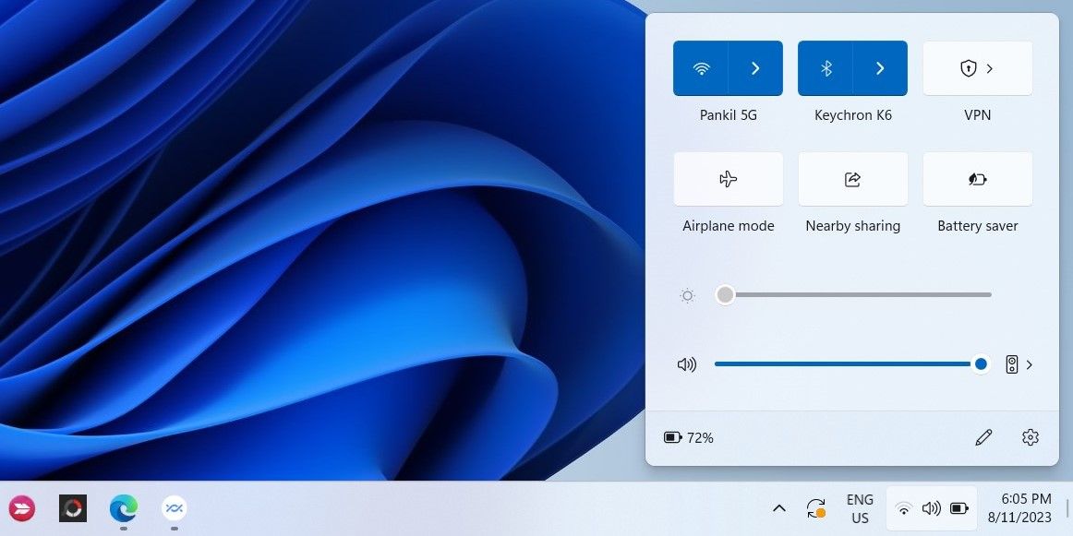This screenshot has height=536, width=1073.
Task: Disconnect from the Pankil 5G network
Action: (700, 67)
